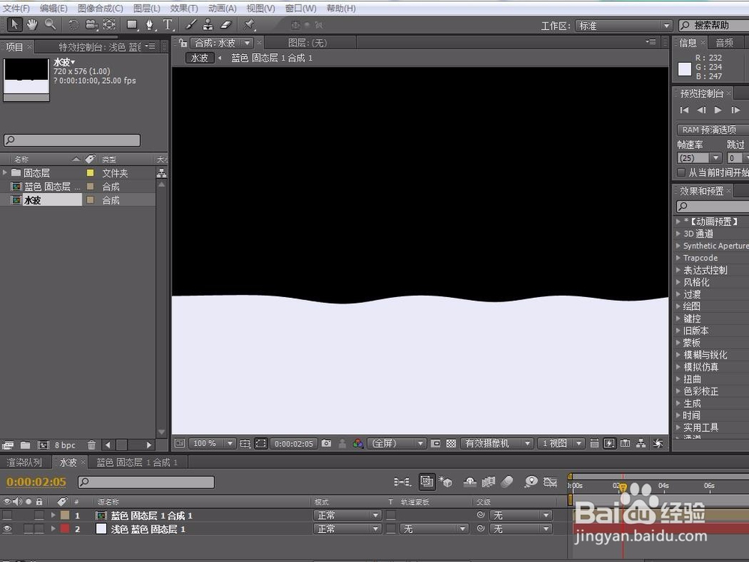This screenshot has height=562, width=749.
Task: Open the 100% magnification dropdown
Action: (x=212, y=443)
